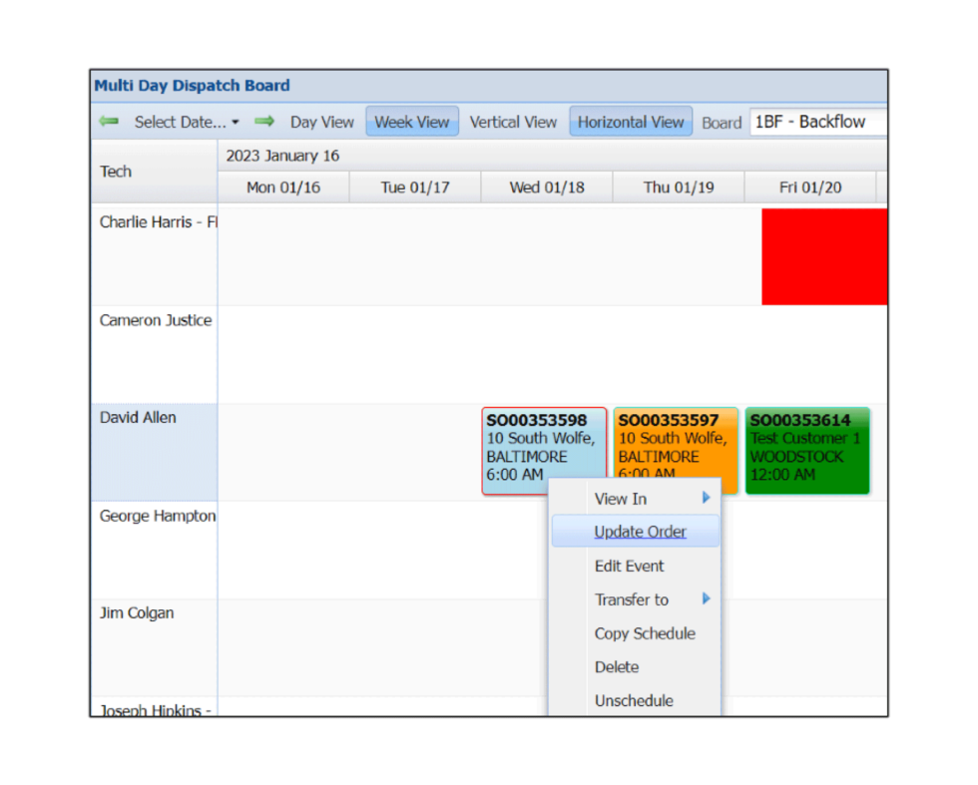Click the Wed 01/18 column header
978x785 pixels.
click(546, 188)
